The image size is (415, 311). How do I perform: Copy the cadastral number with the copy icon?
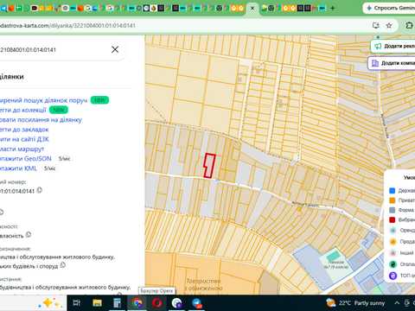[40, 190]
